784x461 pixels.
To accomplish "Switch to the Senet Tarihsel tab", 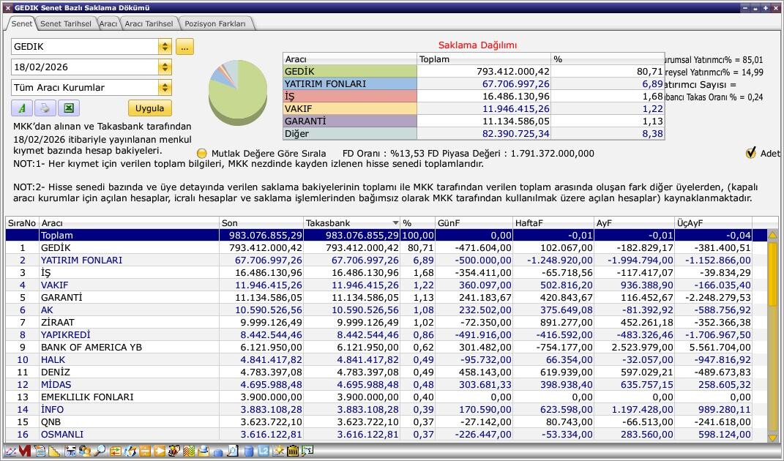I will click(65, 23).
